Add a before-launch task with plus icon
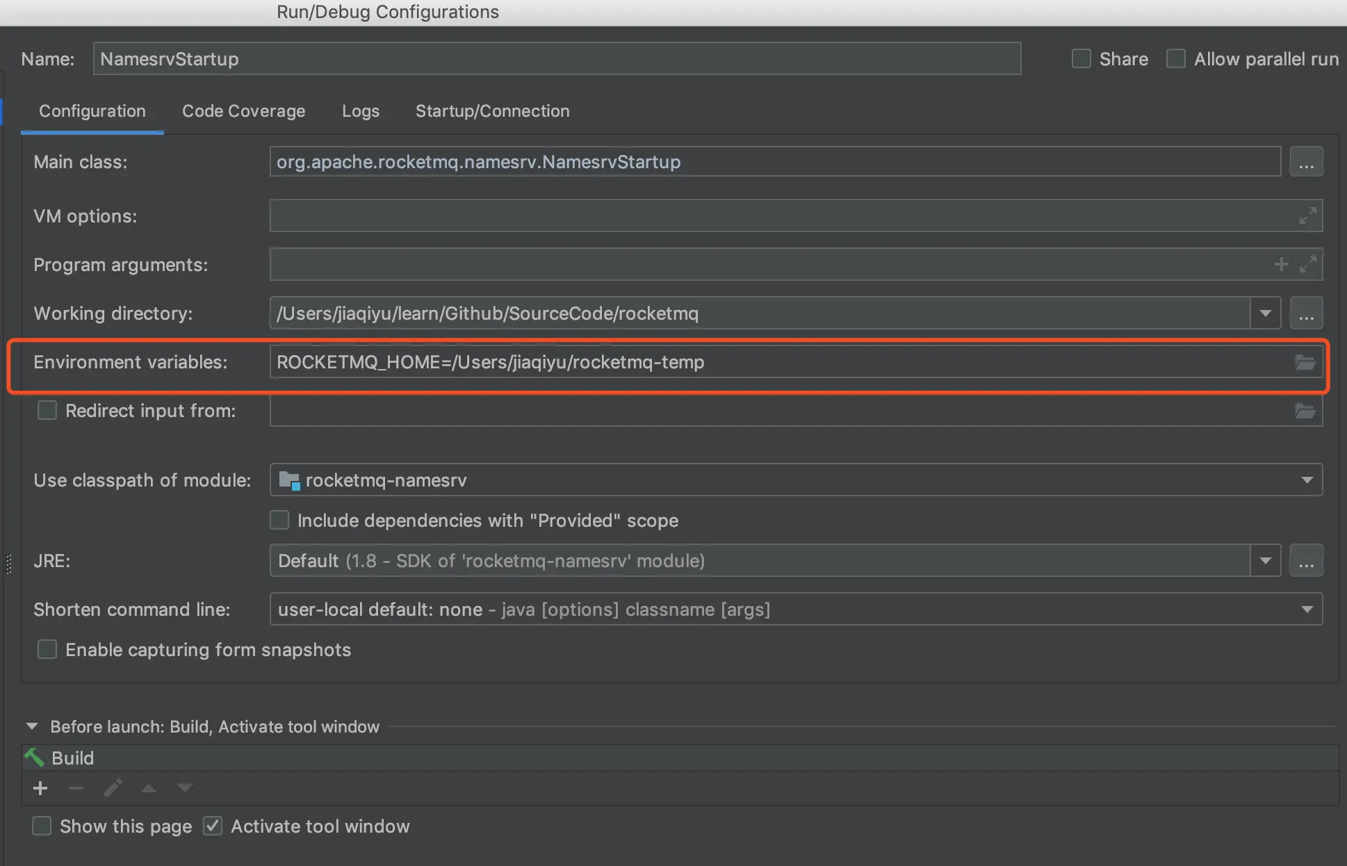 coord(40,788)
